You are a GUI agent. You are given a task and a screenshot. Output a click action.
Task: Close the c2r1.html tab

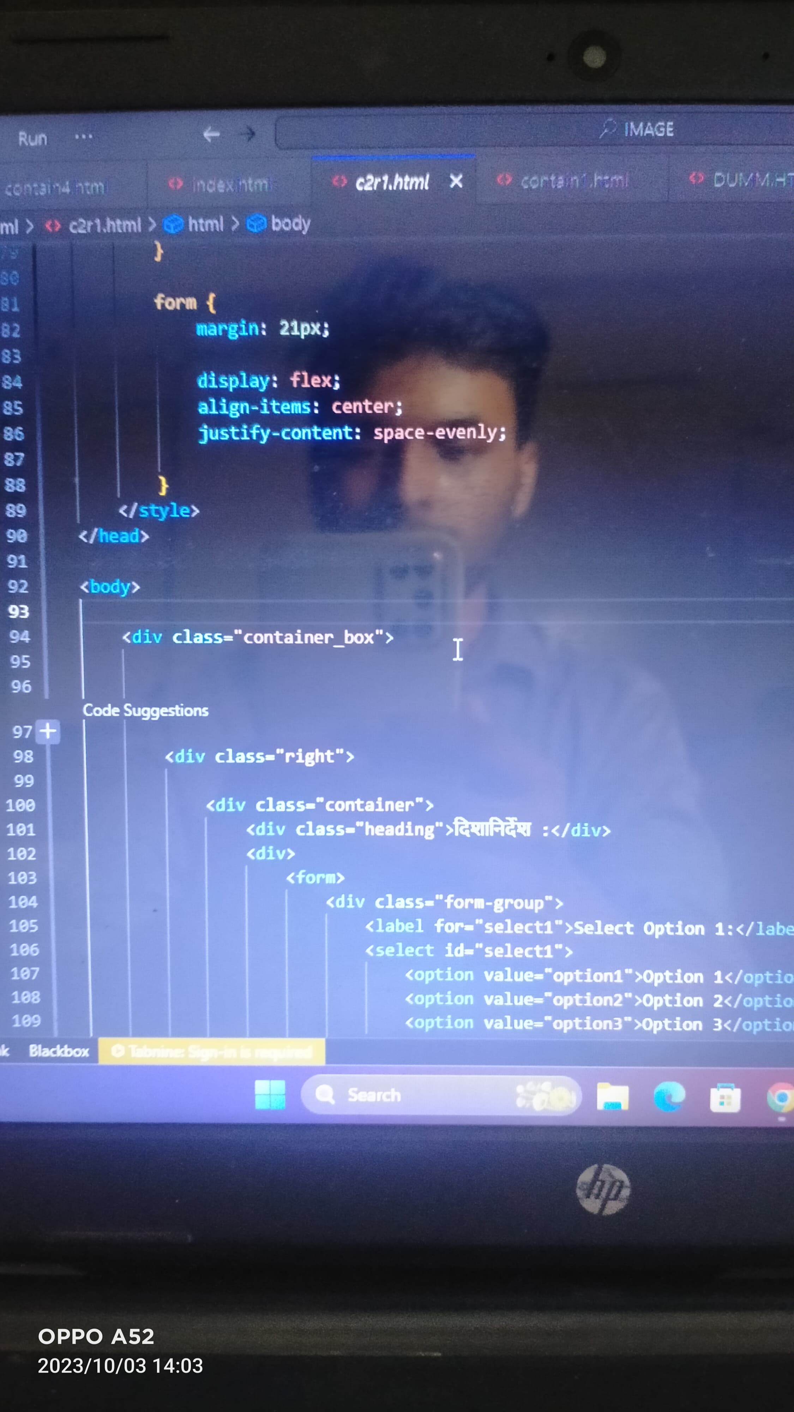tap(456, 181)
